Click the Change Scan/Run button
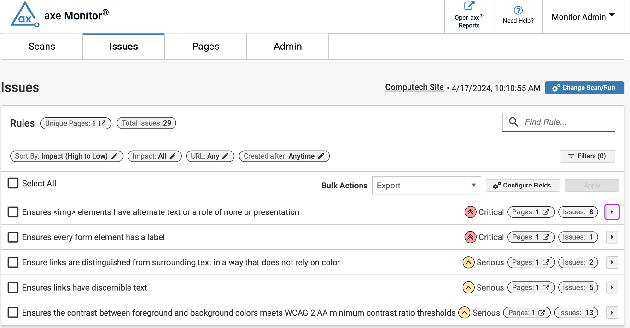The image size is (630, 328). [584, 88]
